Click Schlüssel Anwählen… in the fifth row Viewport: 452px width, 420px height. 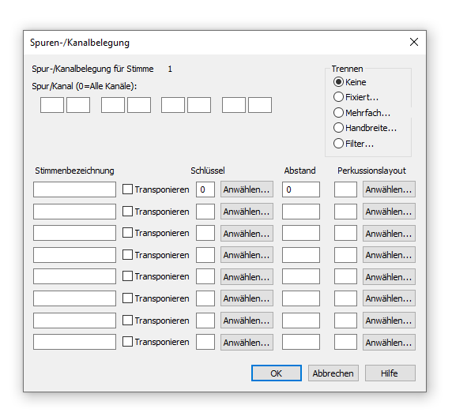point(247,276)
